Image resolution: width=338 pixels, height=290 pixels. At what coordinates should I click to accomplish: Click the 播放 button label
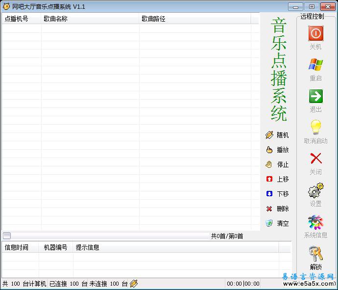click(283, 150)
